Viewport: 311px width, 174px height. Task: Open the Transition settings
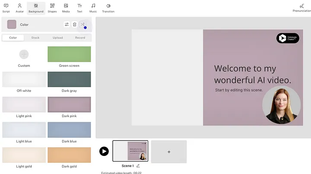coord(108,8)
